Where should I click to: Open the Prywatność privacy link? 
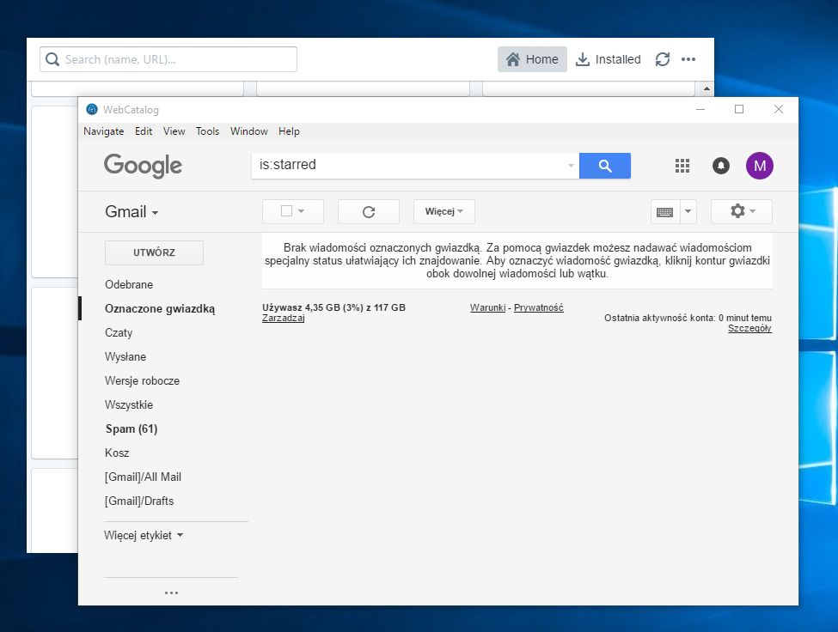click(x=539, y=307)
